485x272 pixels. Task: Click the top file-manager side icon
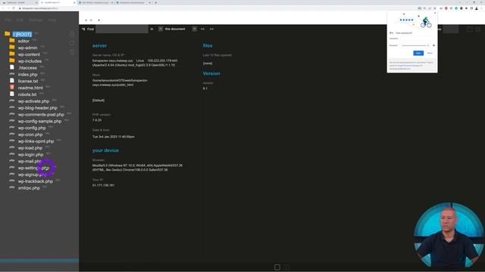(x=72, y=33)
